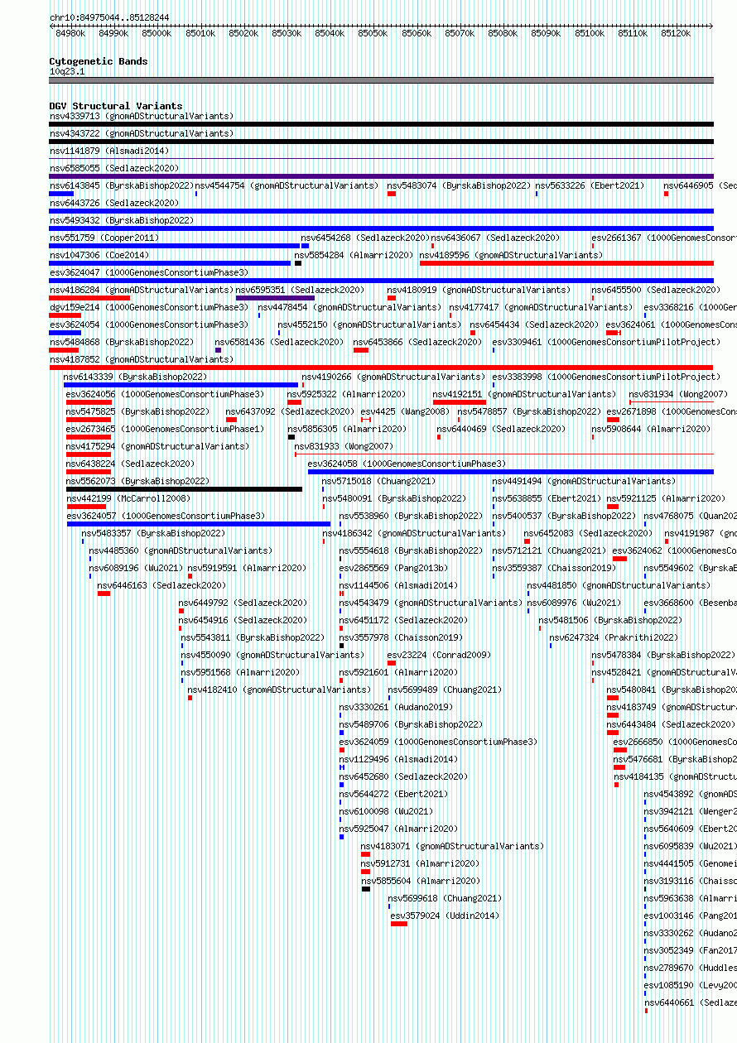Click variant nsv5854284 (Almarri2020)

354,255
